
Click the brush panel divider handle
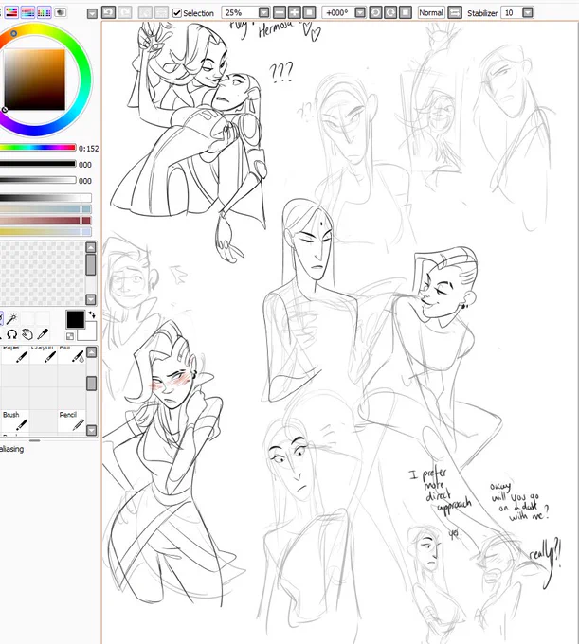coord(34,440)
